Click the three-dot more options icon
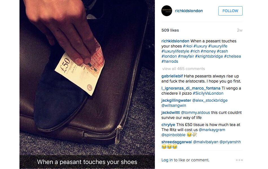The image size is (268, 169). pos(239,160)
